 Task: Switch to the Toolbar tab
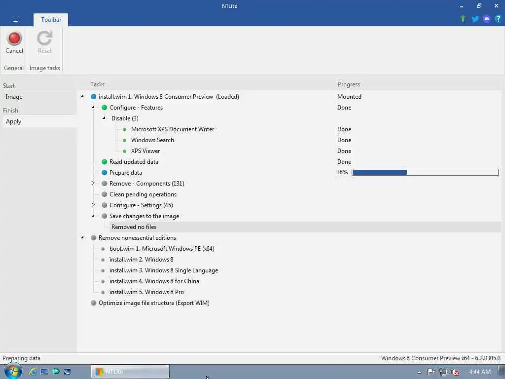click(x=51, y=20)
